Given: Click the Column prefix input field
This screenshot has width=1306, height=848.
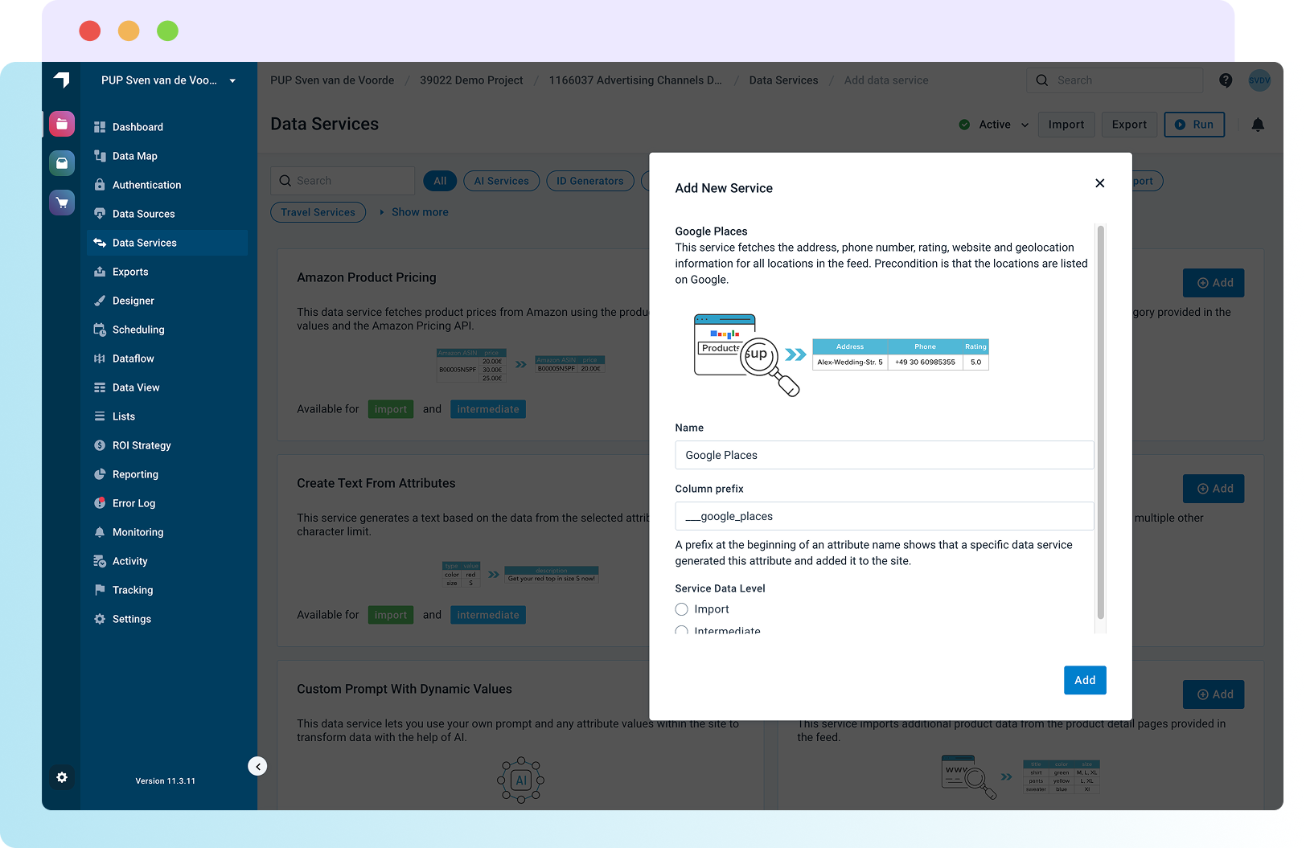Looking at the screenshot, I should [885, 516].
